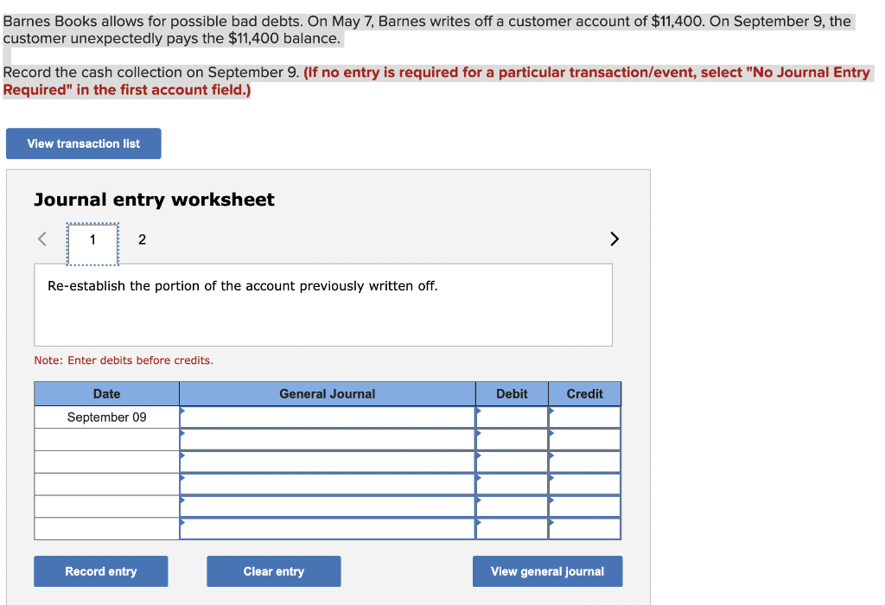This screenshot has height=605, width=885.
Task: Click the Credit cell in September 09 row
Action: pos(585,417)
